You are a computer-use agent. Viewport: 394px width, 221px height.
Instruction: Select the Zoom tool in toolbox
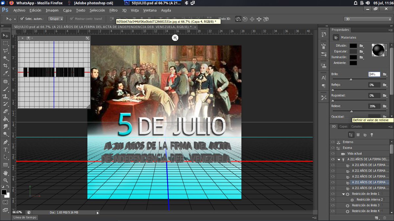tap(6, 180)
